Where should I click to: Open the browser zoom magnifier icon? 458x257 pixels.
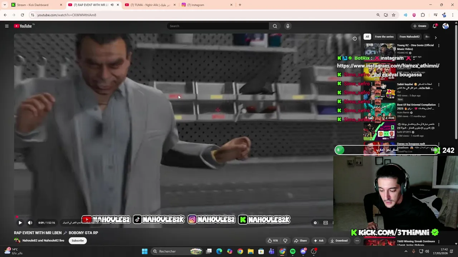pos(378,15)
